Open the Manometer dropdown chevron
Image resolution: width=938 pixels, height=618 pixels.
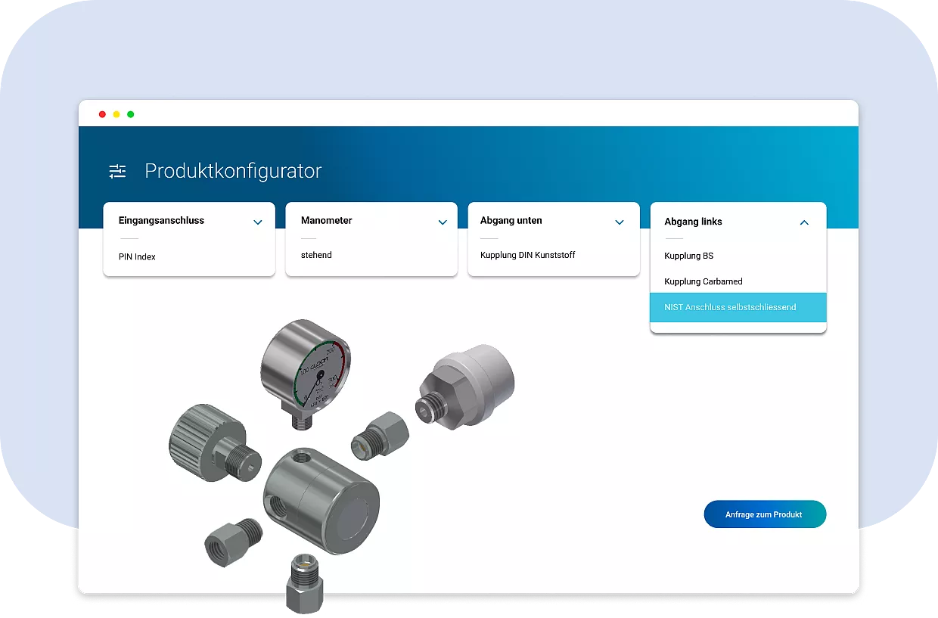(x=443, y=222)
